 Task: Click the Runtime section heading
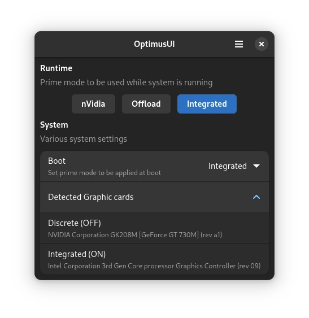[x=56, y=68]
